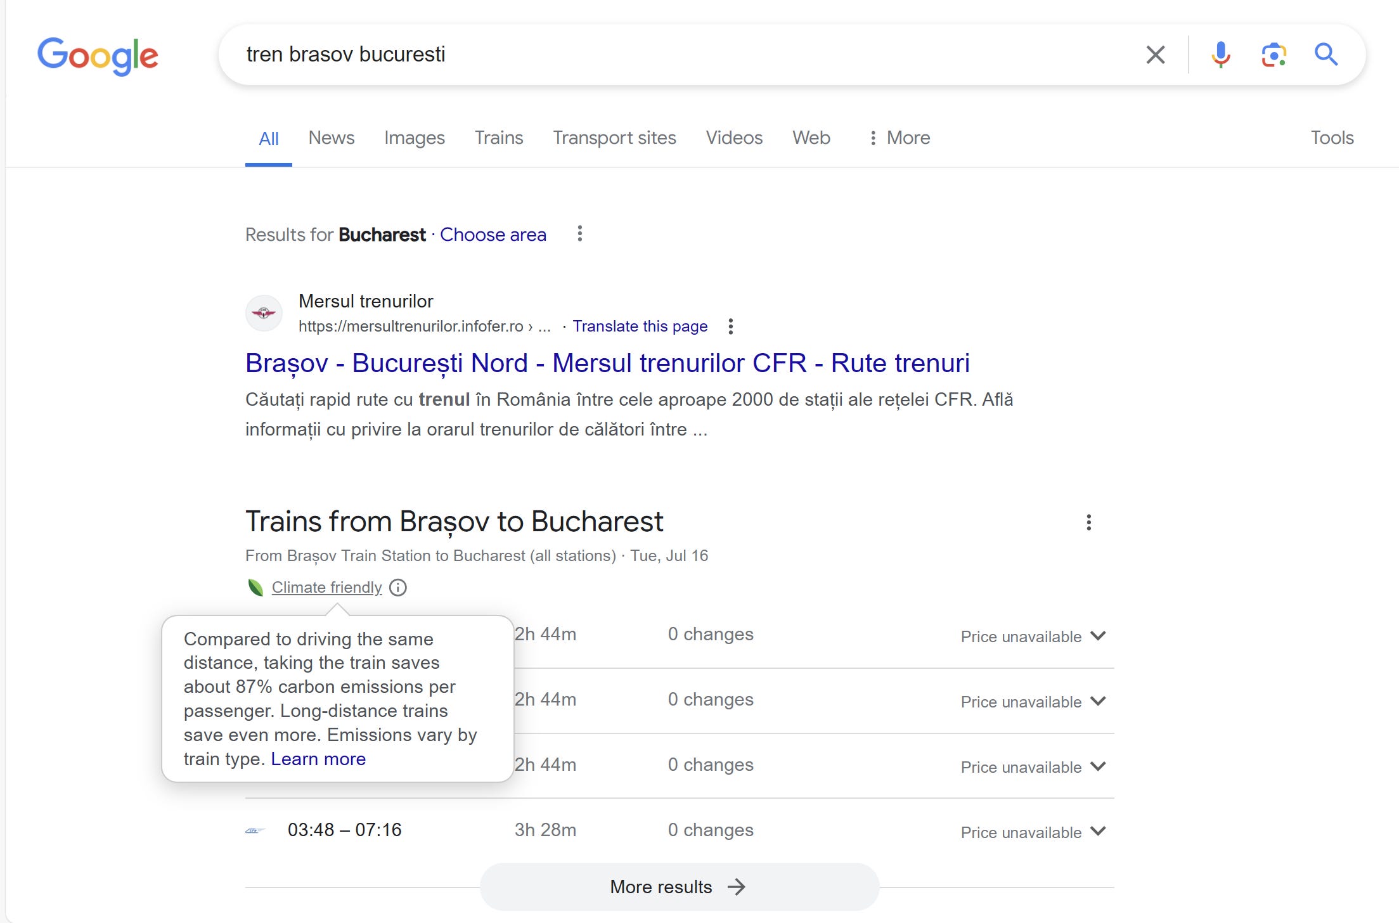Screen dimensions: 1399x923
Task: Open more options for Mersul trenurilor result
Action: click(x=731, y=326)
